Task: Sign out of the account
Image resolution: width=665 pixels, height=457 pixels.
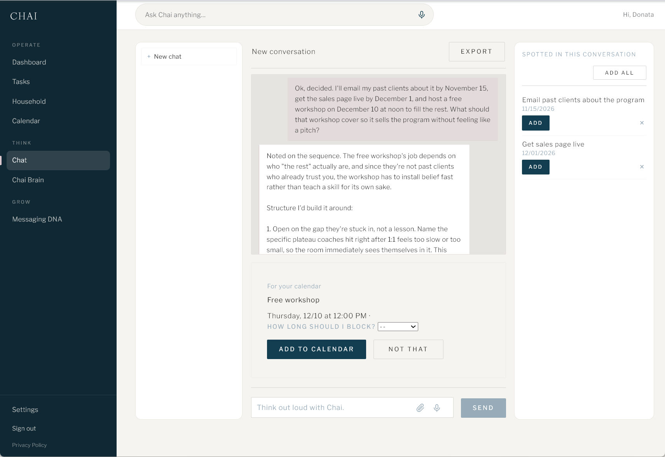Action: coord(24,428)
